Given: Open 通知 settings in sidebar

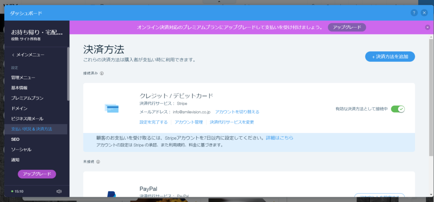Looking at the screenshot, I should pos(15,160).
